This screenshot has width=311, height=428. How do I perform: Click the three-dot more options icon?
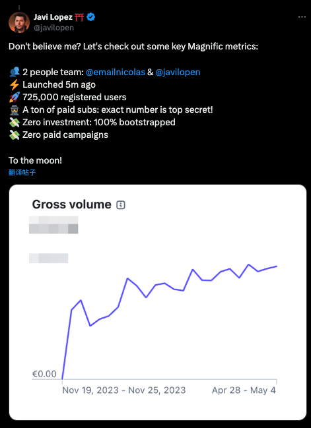[x=302, y=17]
